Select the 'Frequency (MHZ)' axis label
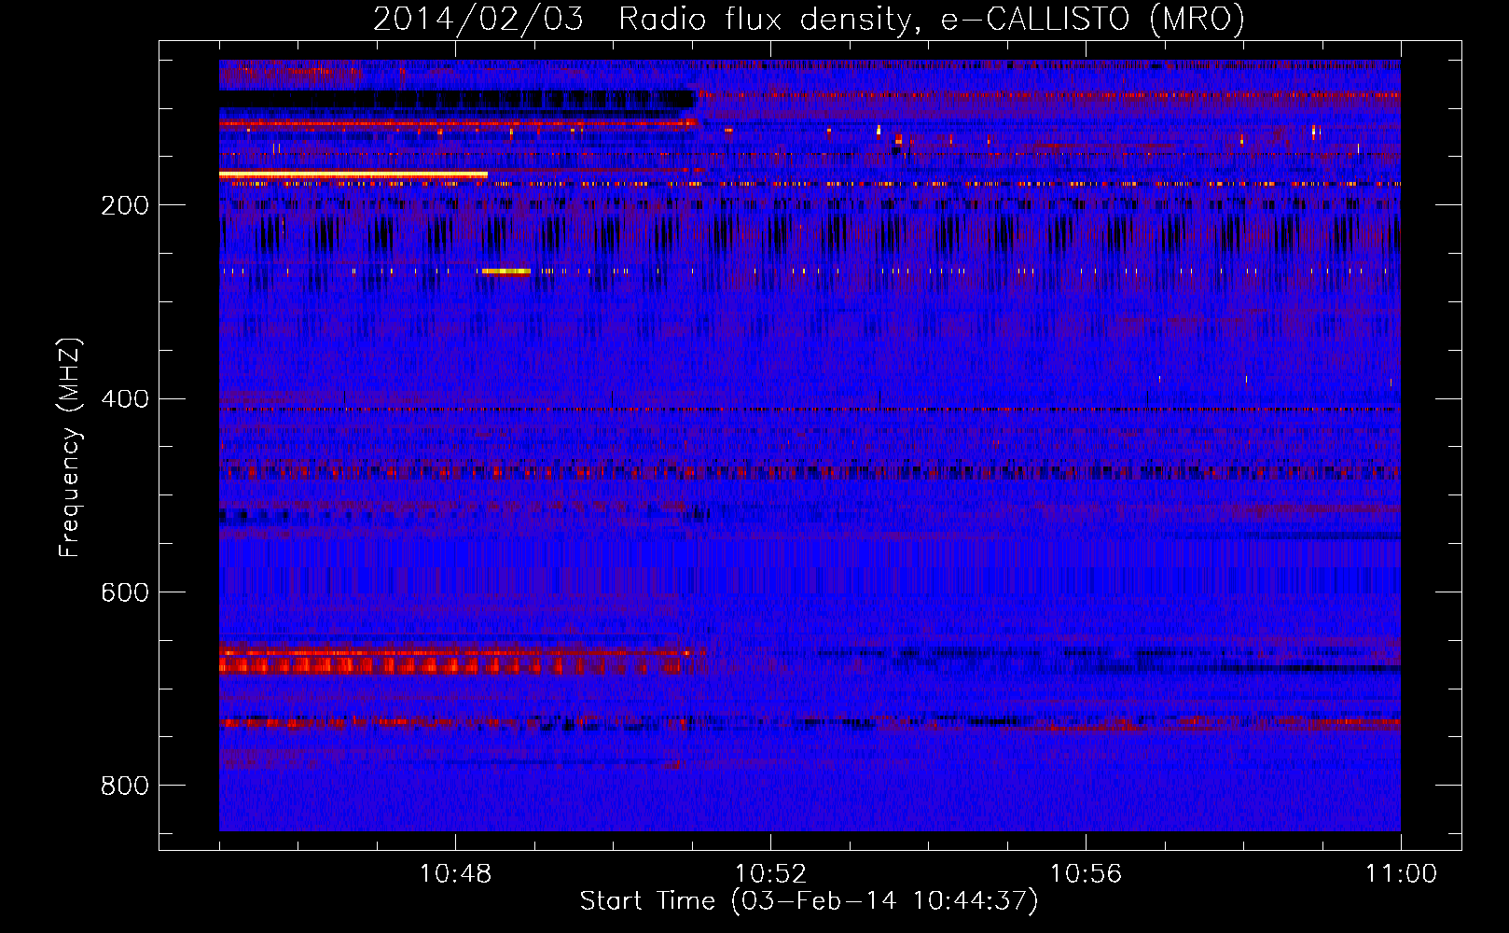The width and height of the screenshot is (1509, 933). pyautogui.click(x=70, y=447)
